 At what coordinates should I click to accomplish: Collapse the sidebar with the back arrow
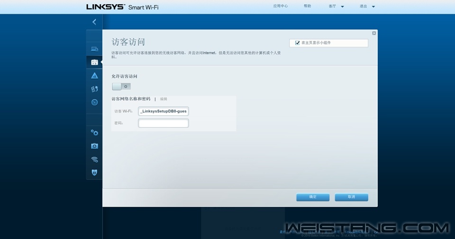pos(94,22)
